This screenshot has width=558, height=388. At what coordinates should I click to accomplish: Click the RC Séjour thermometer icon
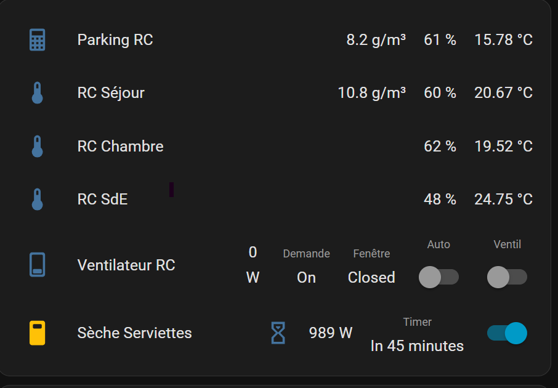tap(38, 93)
